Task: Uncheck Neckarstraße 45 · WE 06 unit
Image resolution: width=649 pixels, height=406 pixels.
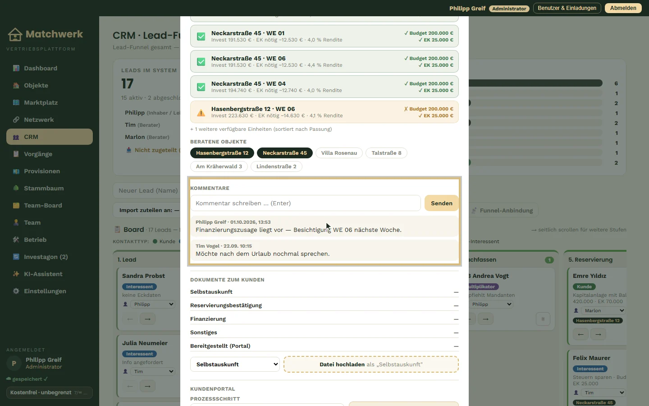Action: click(201, 61)
